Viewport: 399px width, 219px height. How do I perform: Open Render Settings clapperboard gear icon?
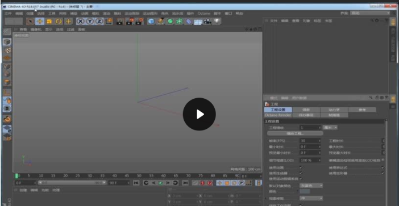coord(139,22)
